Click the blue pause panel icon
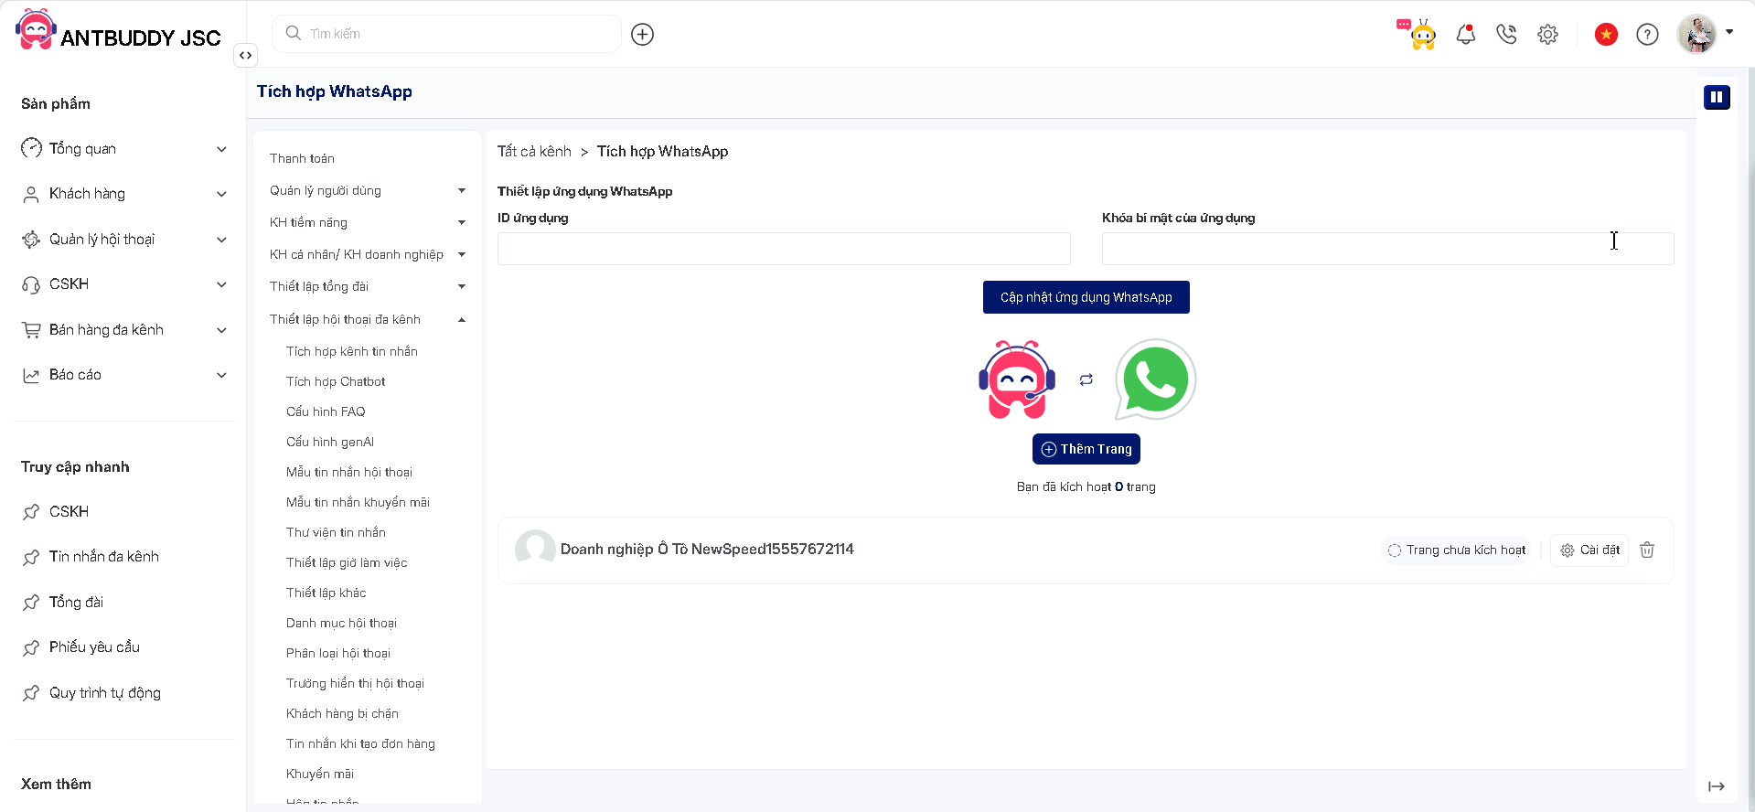 pyautogui.click(x=1717, y=97)
